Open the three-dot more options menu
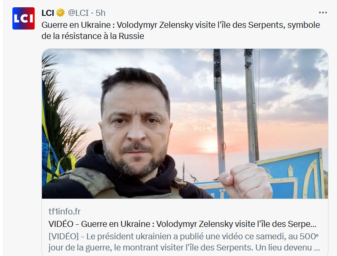This screenshot has height=256, width=337. [323, 13]
